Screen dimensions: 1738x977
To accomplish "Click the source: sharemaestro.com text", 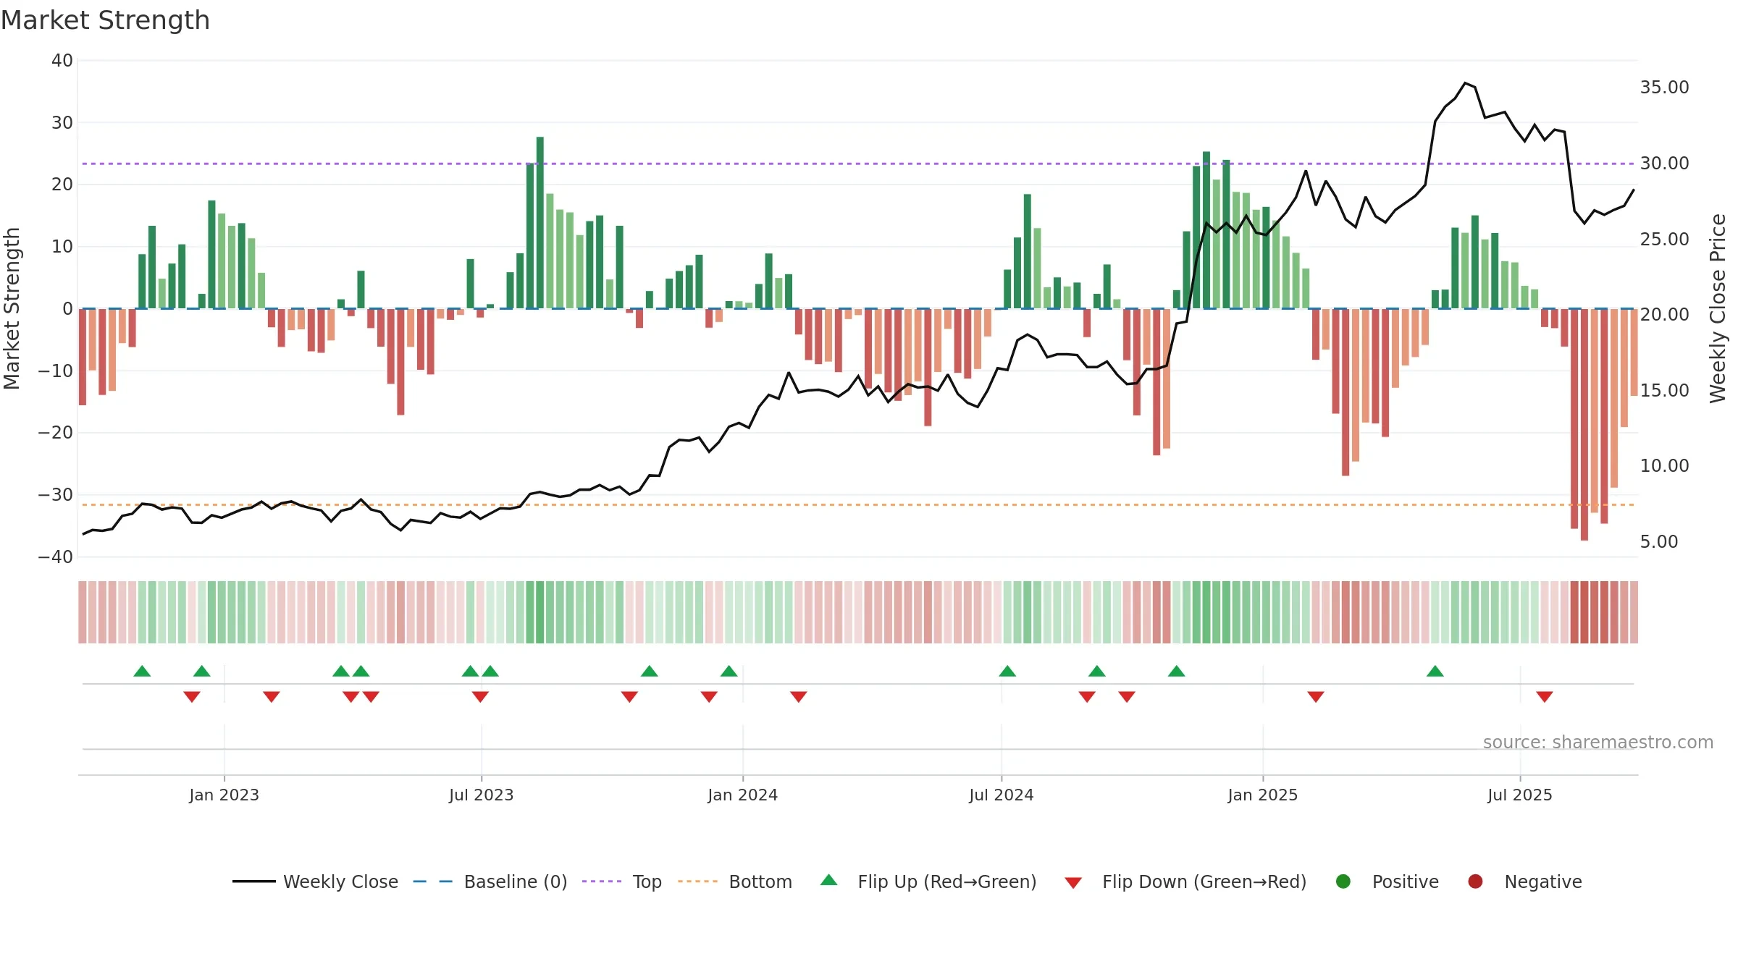I will tap(1598, 742).
